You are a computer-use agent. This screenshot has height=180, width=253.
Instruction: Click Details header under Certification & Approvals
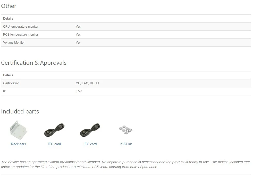(8, 75)
